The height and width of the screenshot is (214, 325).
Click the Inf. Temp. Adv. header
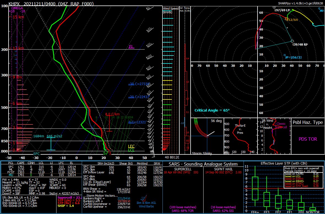185,9
